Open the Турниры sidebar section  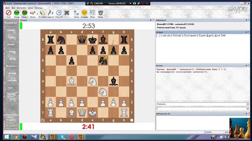point(11,30)
